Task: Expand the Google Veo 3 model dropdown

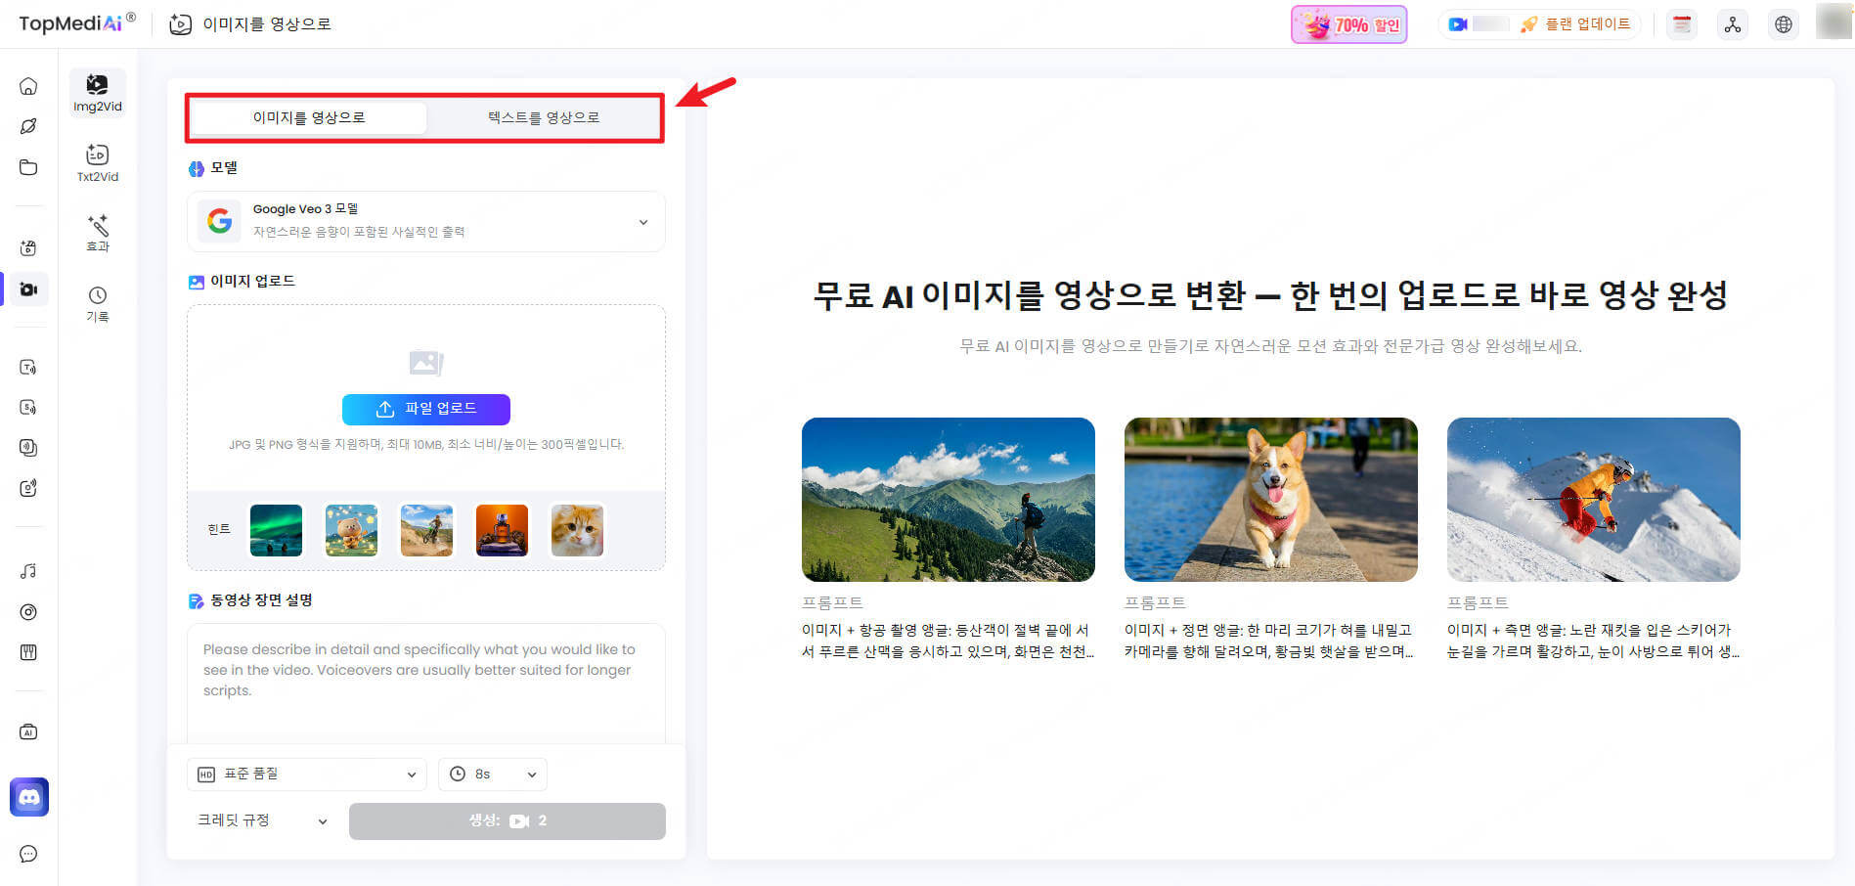Action: point(426,221)
